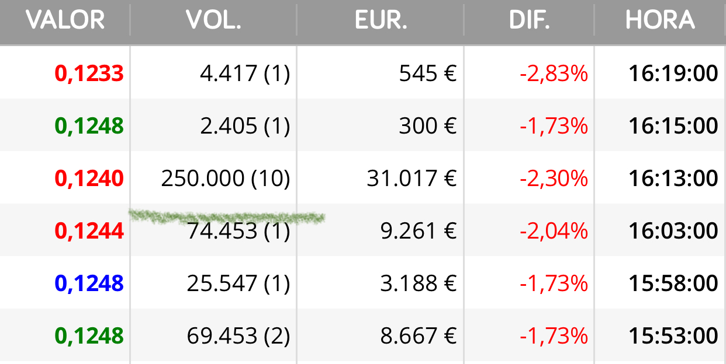Viewport: 726px width, 364px height.
Task: Click the red 0,1244 price value
Action: click(89, 231)
